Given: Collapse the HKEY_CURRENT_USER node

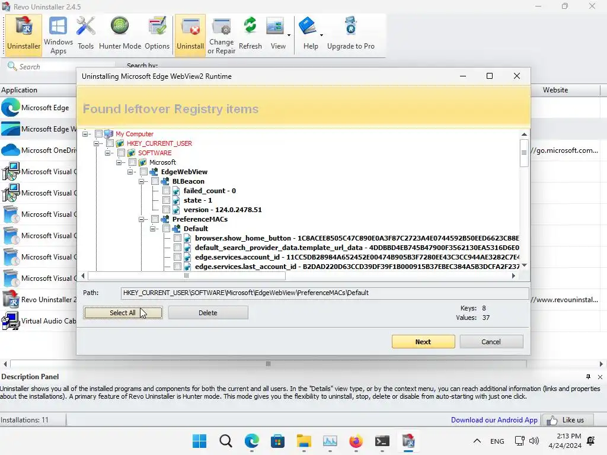Looking at the screenshot, I should [x=96, y=143].
